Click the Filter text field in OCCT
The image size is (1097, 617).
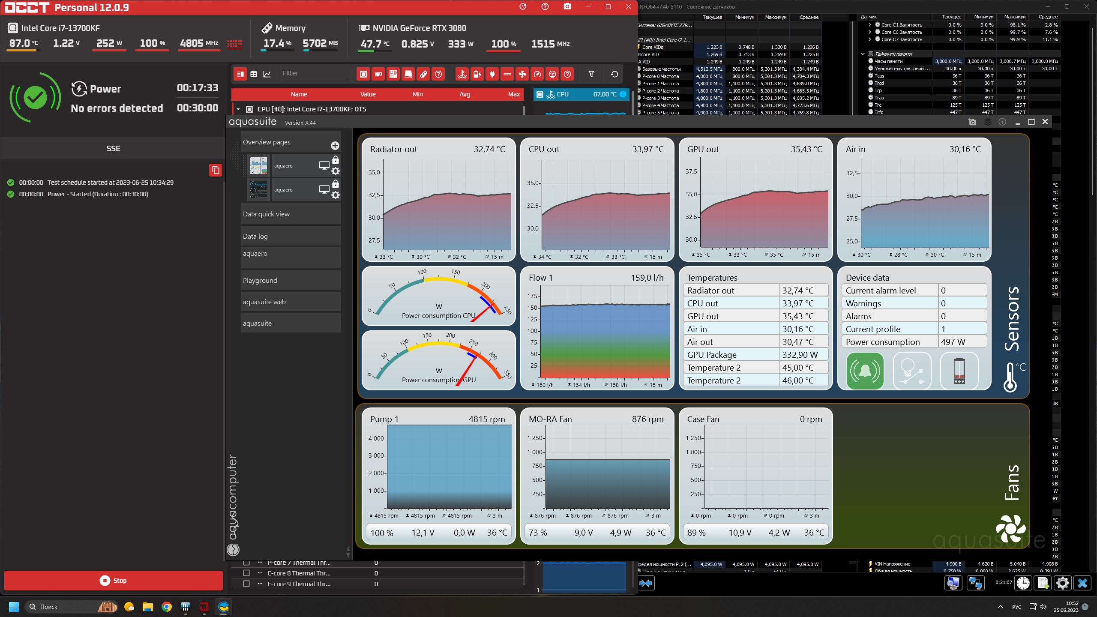tap(314, 73)
